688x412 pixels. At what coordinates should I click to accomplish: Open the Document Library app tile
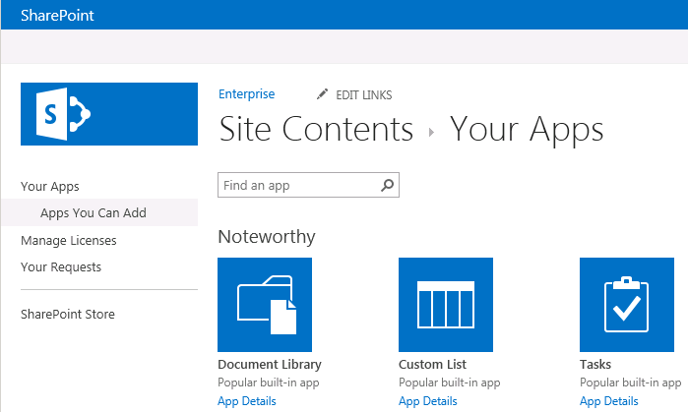click(264, 305)
